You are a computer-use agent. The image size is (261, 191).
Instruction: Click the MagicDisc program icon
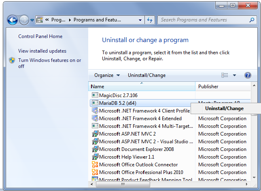click(95, 95)
